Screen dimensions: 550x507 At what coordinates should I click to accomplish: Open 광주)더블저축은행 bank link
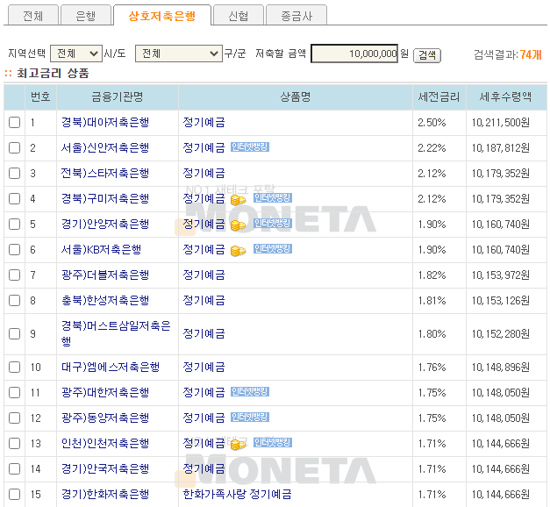[105, 275]
